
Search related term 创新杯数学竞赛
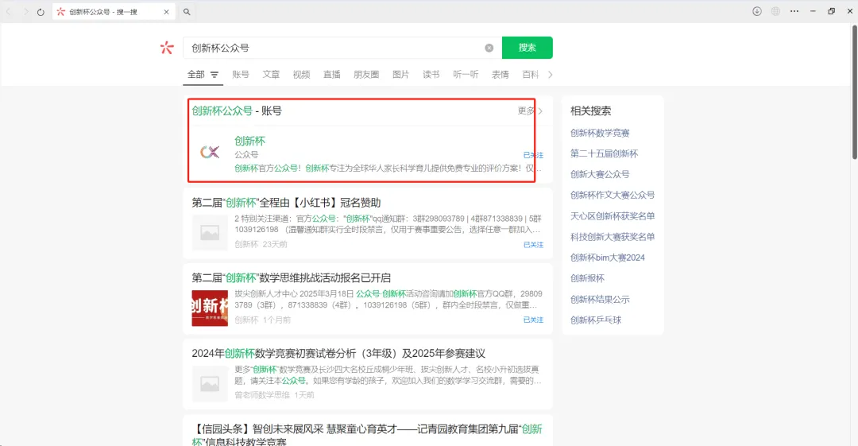pyautogui.click(x=600, y=133)
